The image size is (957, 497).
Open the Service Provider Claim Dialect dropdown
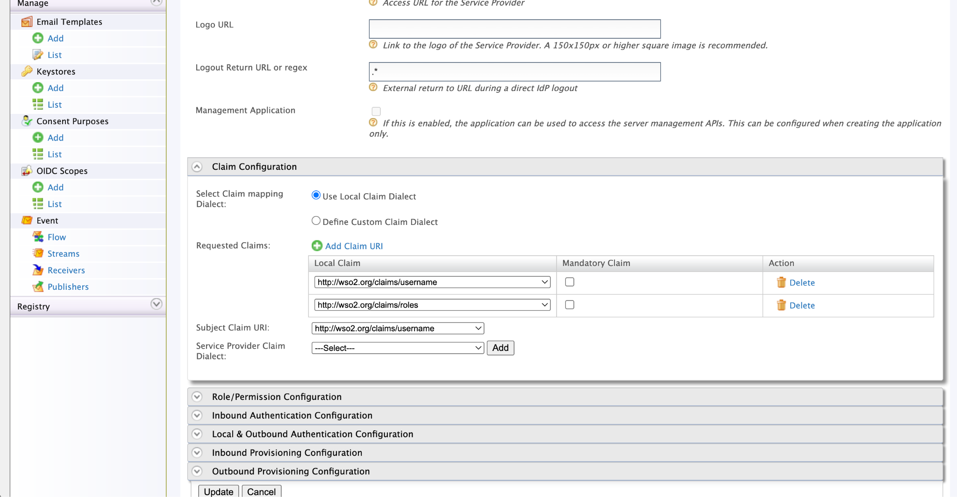pyautogui.click(x=398, y=348)
